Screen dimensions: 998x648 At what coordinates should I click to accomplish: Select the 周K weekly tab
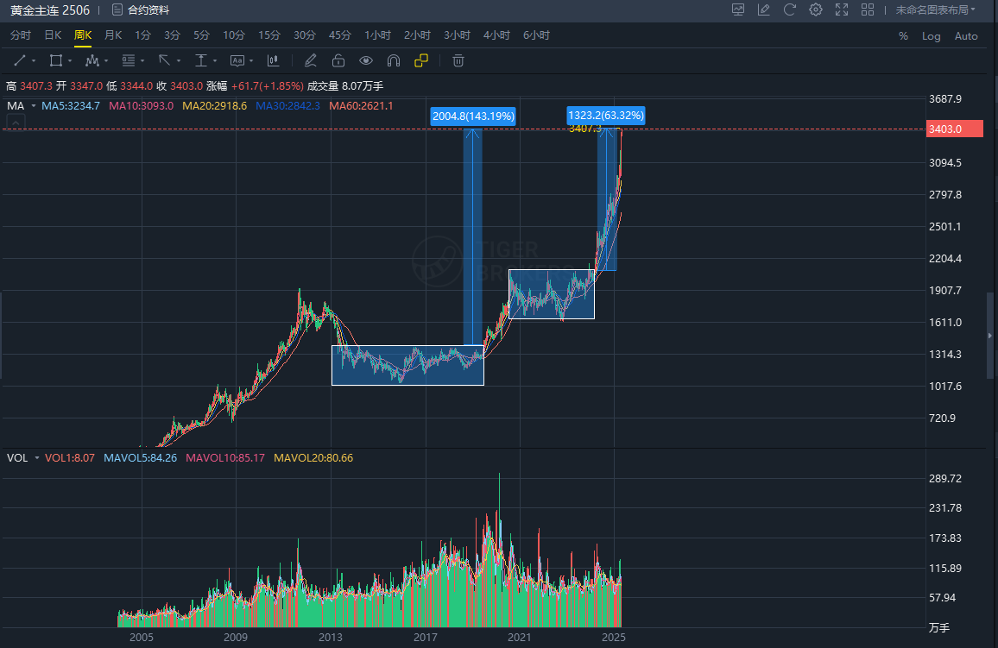tap(83, 35)
